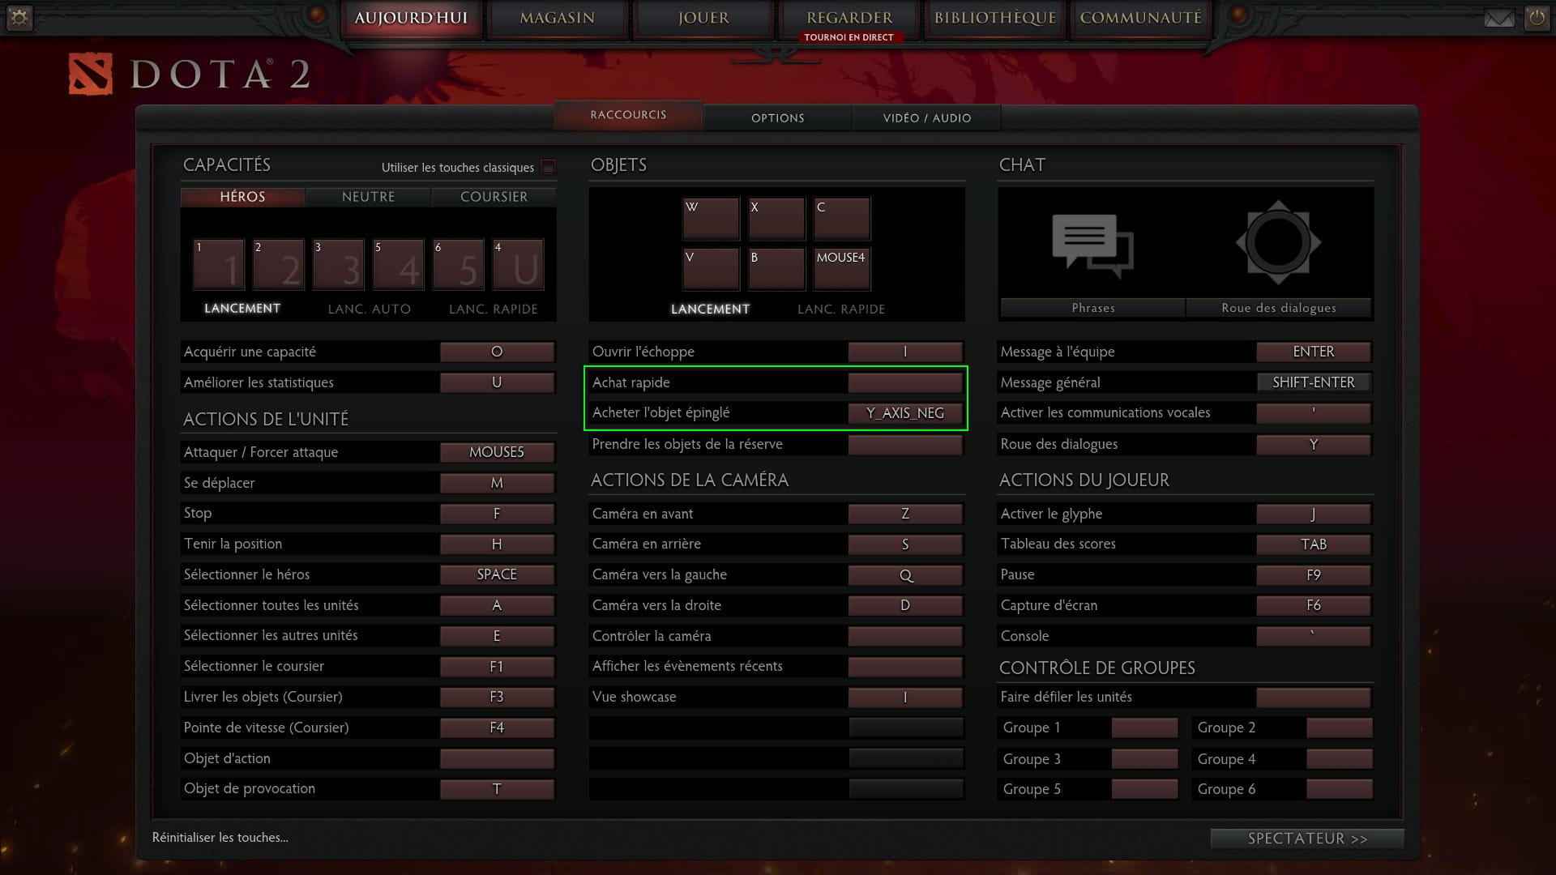Open the mail envelope icon

pos(1498,18)
